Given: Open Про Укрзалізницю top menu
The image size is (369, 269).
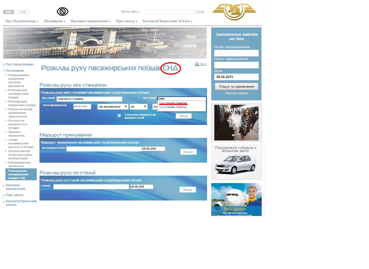Looking at the screenshot, I should [22, 21].
